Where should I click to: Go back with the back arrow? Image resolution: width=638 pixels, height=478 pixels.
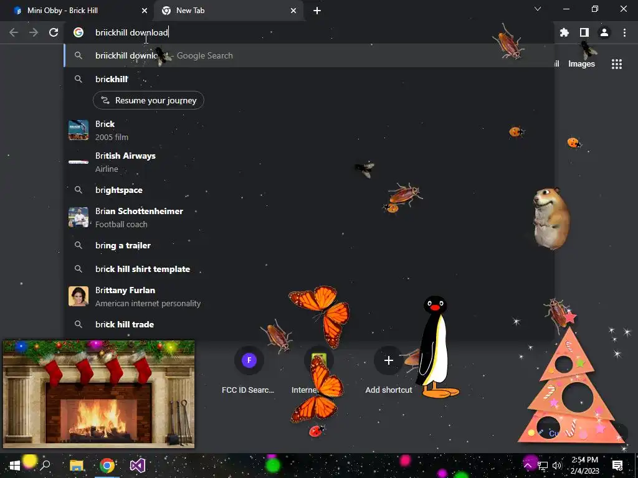pos(14,32)
